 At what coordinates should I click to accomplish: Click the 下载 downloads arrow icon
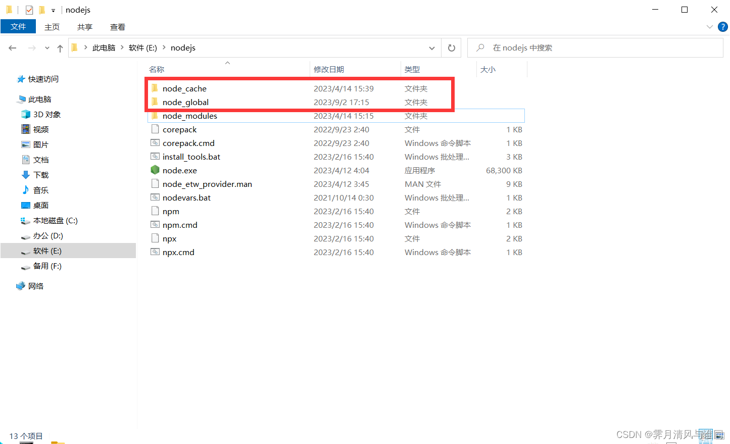point(26,175)
